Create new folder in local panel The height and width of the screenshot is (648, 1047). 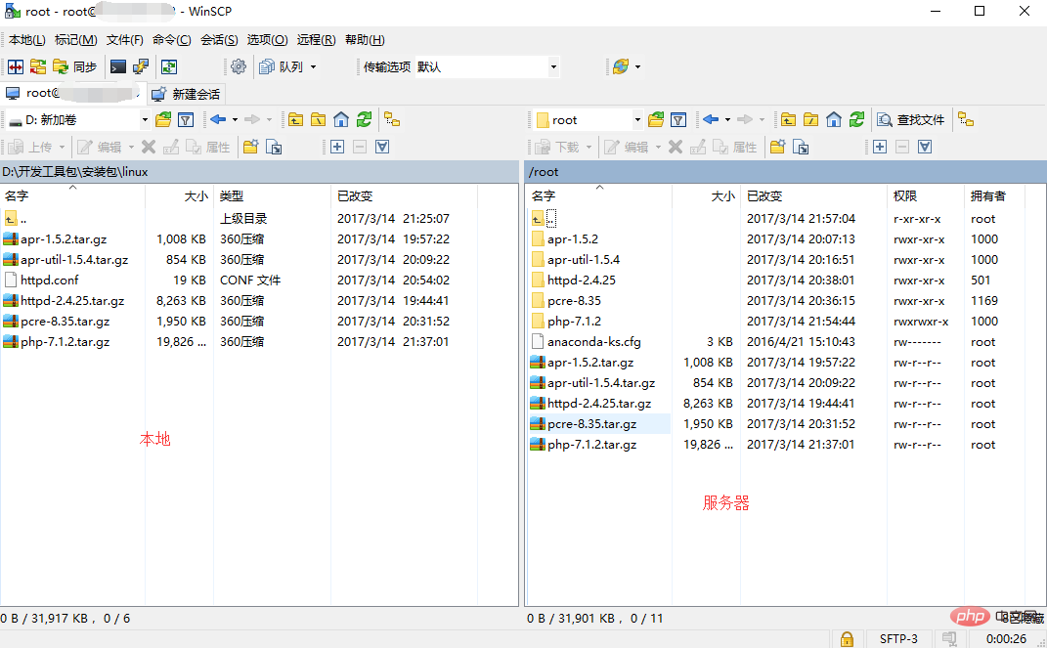click(250, 147)
